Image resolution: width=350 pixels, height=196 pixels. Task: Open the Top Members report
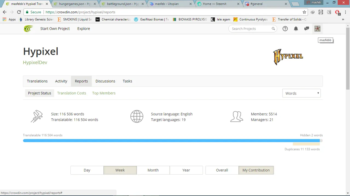(x=104, y=93)
